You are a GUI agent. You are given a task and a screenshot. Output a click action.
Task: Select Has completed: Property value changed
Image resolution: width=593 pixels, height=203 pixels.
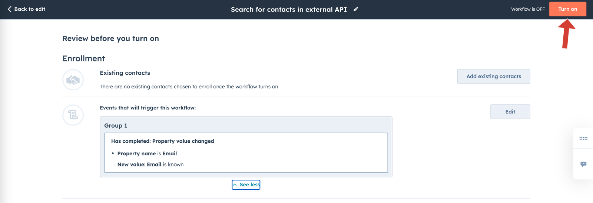pos(162,141)
